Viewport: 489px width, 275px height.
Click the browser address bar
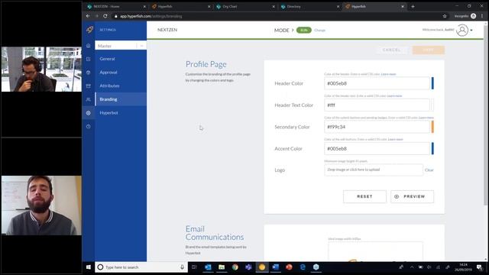coord(274,16)
